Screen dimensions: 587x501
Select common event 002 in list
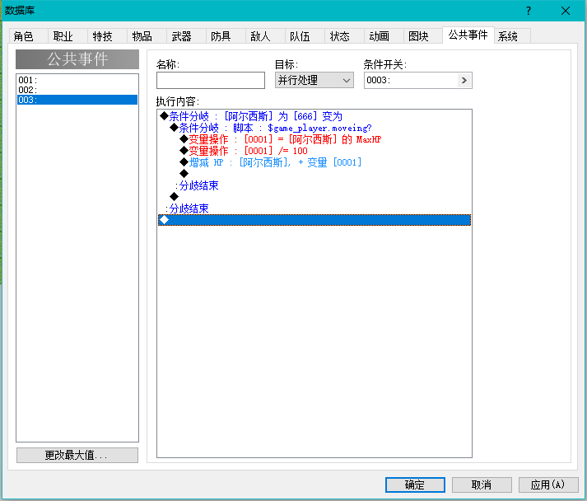(77, 90)
